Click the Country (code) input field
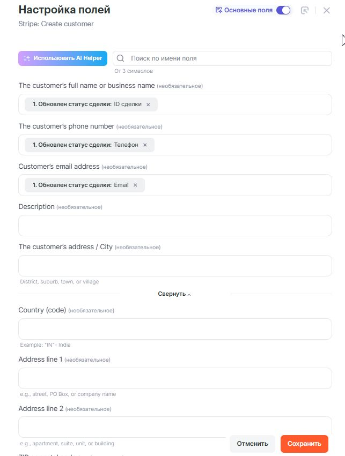Image resolution: width=345 pixels, height=456 pixels. coord(175,329)
